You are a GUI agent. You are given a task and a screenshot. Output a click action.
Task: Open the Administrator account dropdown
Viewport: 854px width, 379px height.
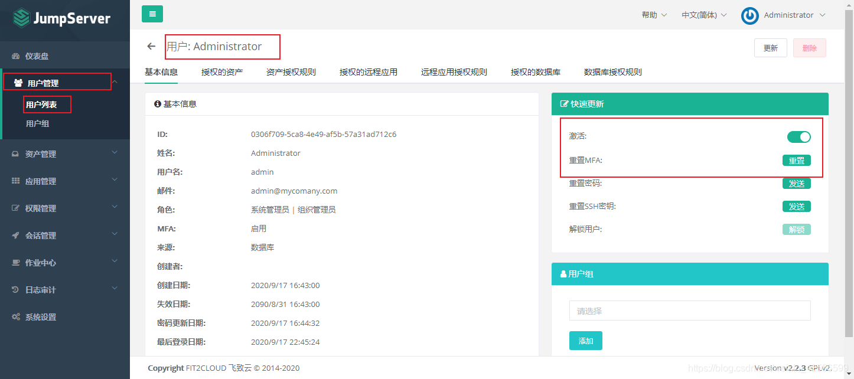[x=794, y=15]
